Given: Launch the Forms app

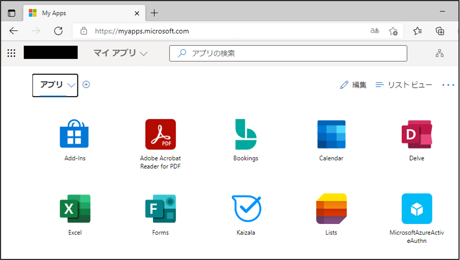Looking at the screenshot, I should (161, 208).
